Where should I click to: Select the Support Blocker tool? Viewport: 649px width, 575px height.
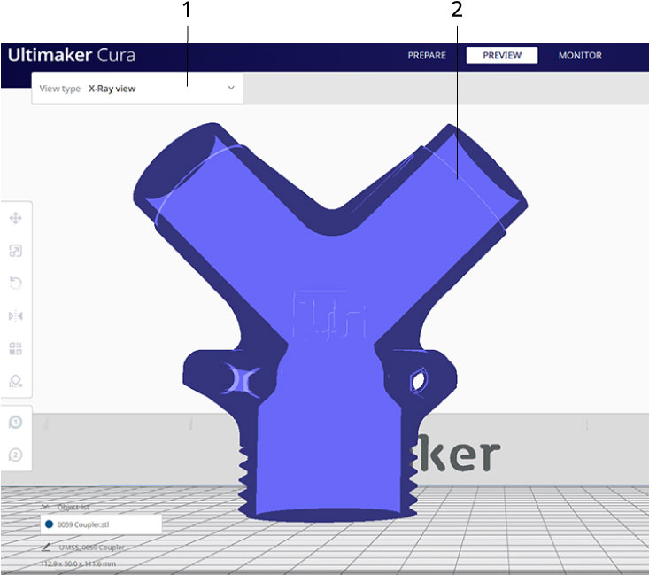point(15,381)
